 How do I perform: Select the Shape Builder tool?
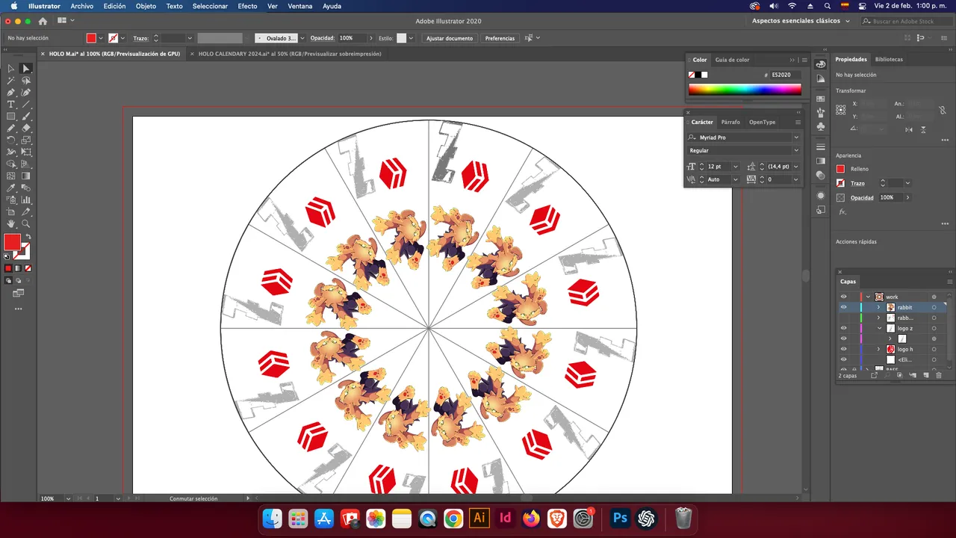11,164
